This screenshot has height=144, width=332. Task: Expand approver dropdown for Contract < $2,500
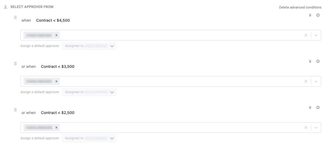(x=316, y=128)
